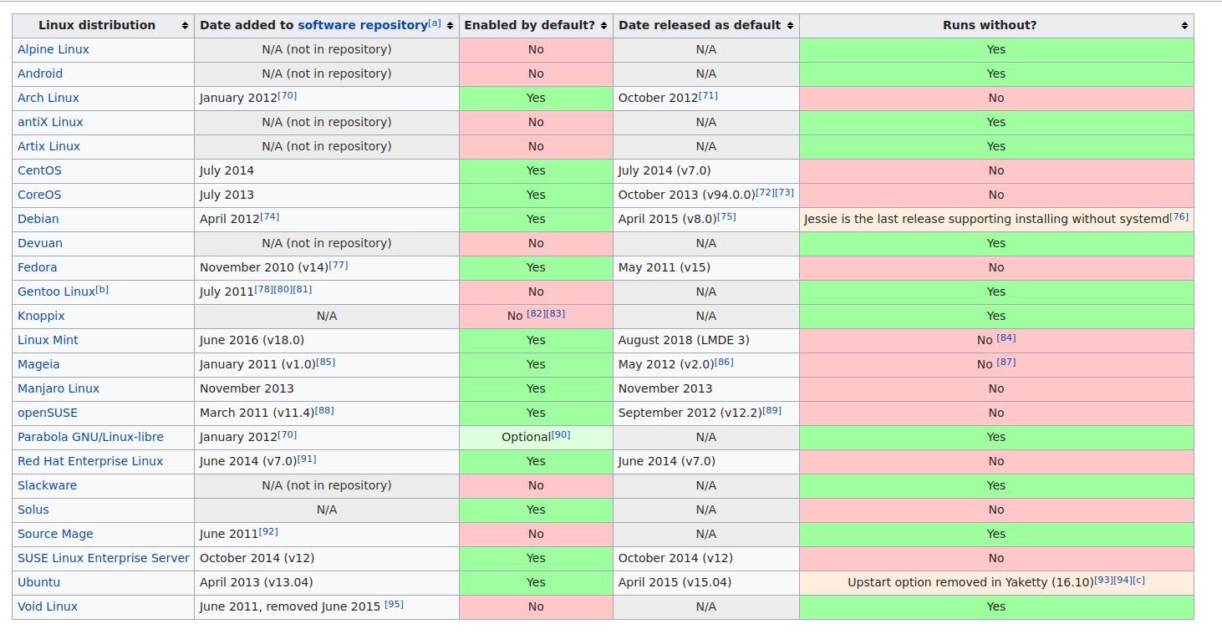Viewport: 1222px width, 634px height.
Task: Open citation [95] in Void Linux row
Action: pyautogui.click(x=394, y=604)
